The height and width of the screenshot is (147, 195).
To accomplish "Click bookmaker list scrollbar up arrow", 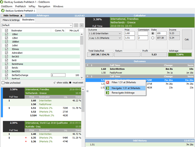I will coord(82,34).
